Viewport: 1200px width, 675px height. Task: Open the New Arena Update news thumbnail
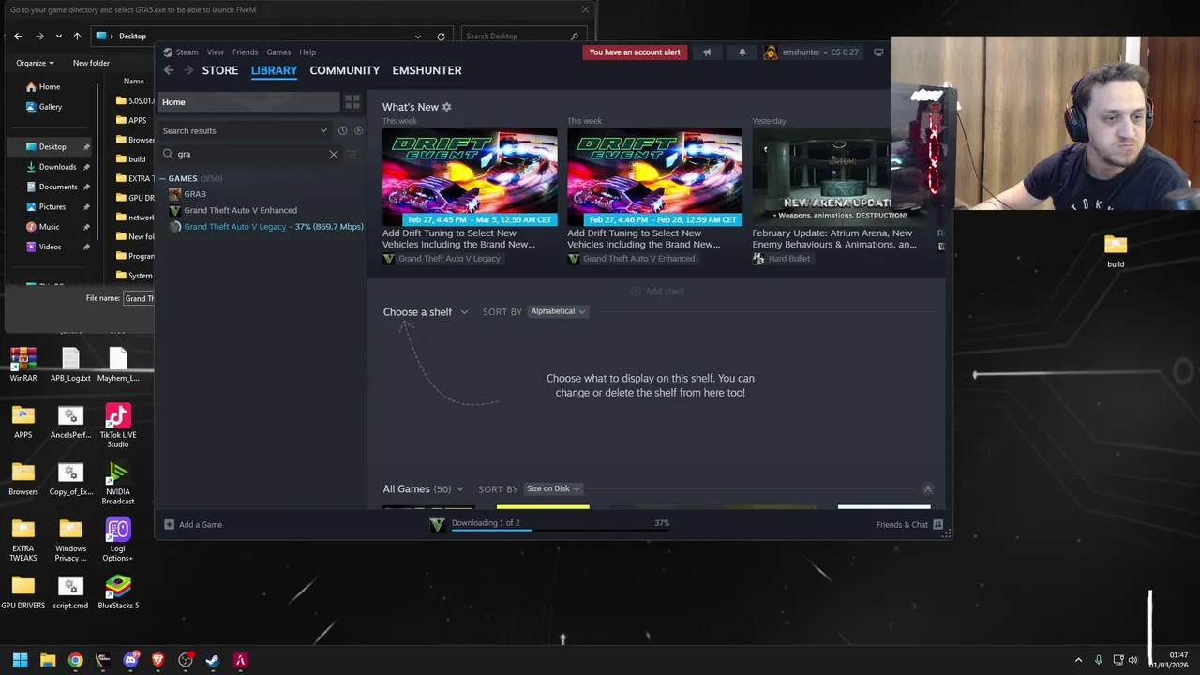(820, 177)
